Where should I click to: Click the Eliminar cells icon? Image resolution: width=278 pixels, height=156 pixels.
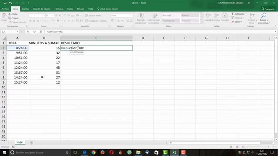pos(216,17)
